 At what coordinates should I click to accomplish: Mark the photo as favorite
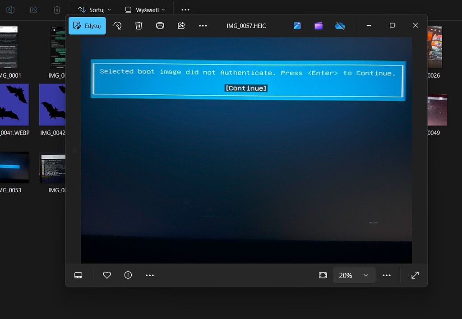click(106, 275)
